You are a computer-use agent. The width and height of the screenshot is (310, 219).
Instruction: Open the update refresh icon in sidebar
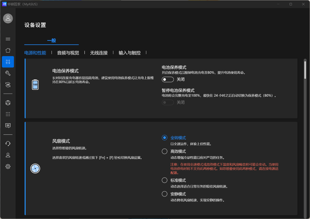pyautogui.click(x=8, y=85)
